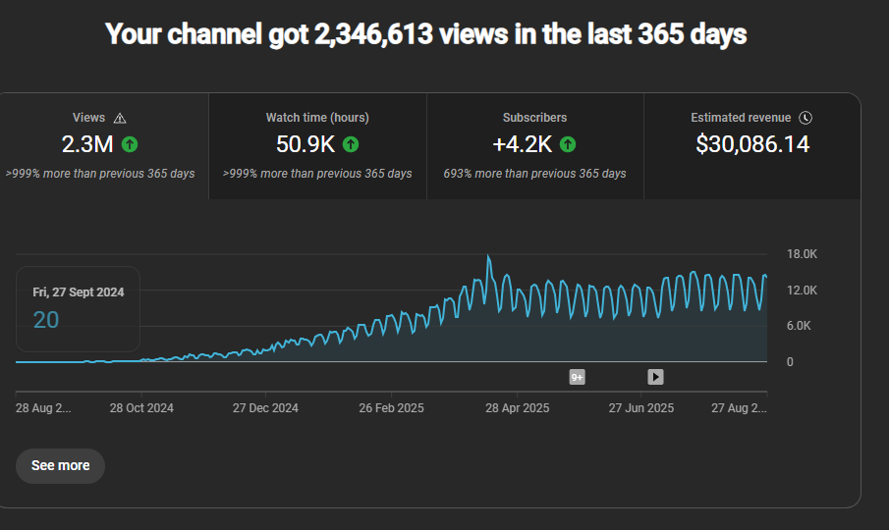Click the 28 Oct 2024 axis date
The height and width of the screenshot is (530, 889).
tap(141, 408)
